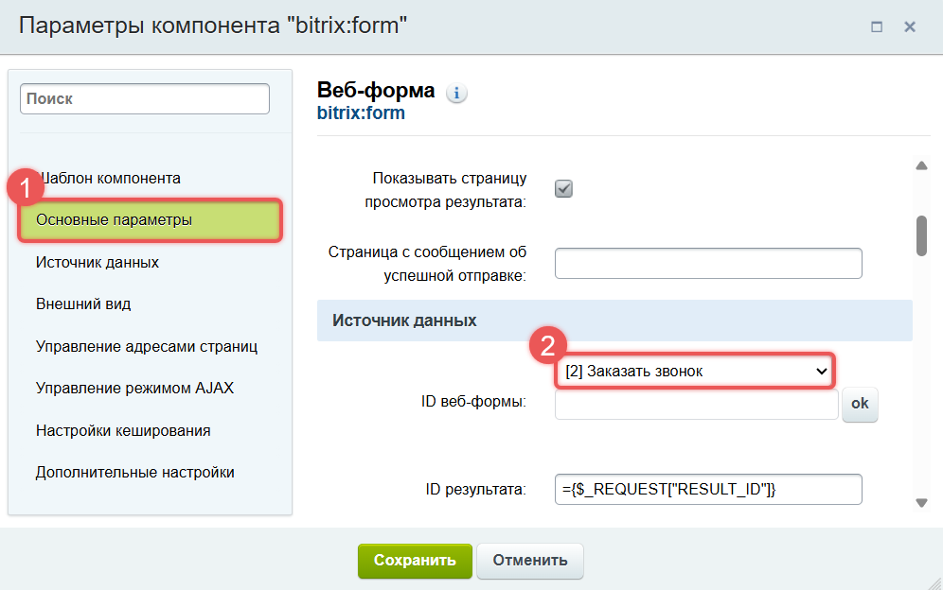Confirm web form ID with ok button
The image size is (943, 590).
(x=860, y=404)
